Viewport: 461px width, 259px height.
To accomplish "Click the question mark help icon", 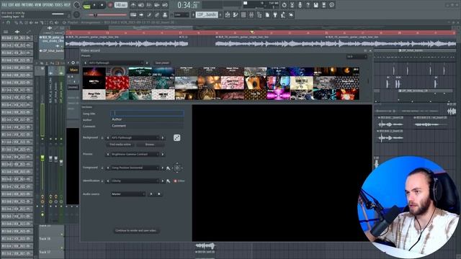I will pos(308,5).
